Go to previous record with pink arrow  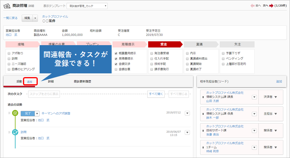(x=252, y=6)
